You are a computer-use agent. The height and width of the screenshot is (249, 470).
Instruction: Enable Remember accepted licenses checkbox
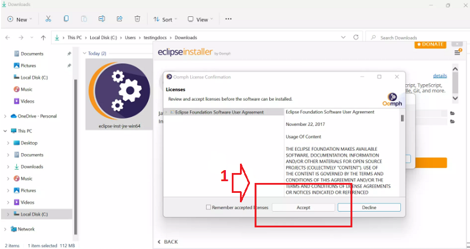tap(208, 207)
